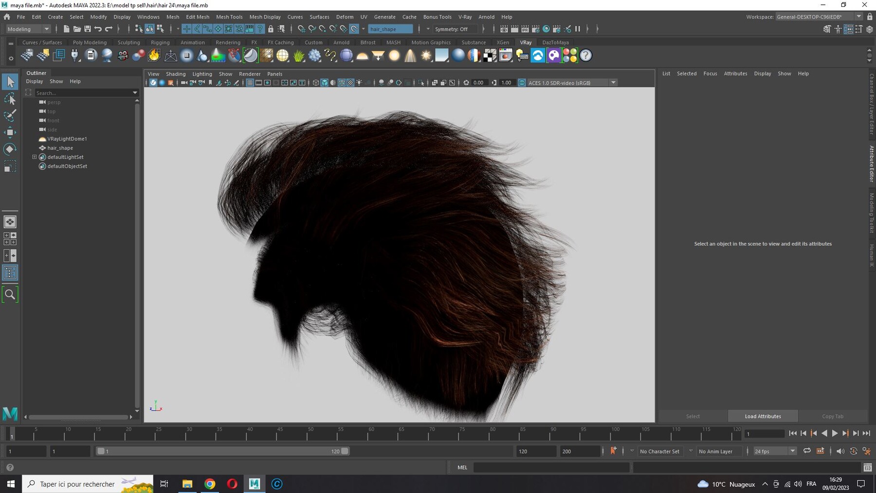The height and width of the screenshot is (493, 876).
Task: Open the Mesh Tools menu
Action: tap(229, 17)
